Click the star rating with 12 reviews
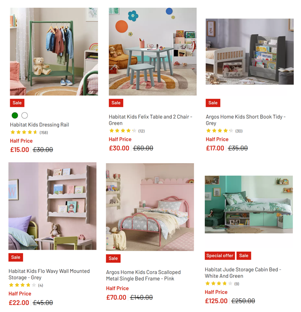The width and height of the screenshot is (301, 312). click(x=127, y=131)
